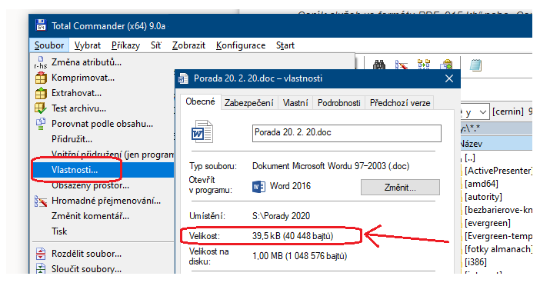The width and height of the screenshot is (550, 306).
Task: Choose Tisk menu entry
Action: [x=59, y=231]
